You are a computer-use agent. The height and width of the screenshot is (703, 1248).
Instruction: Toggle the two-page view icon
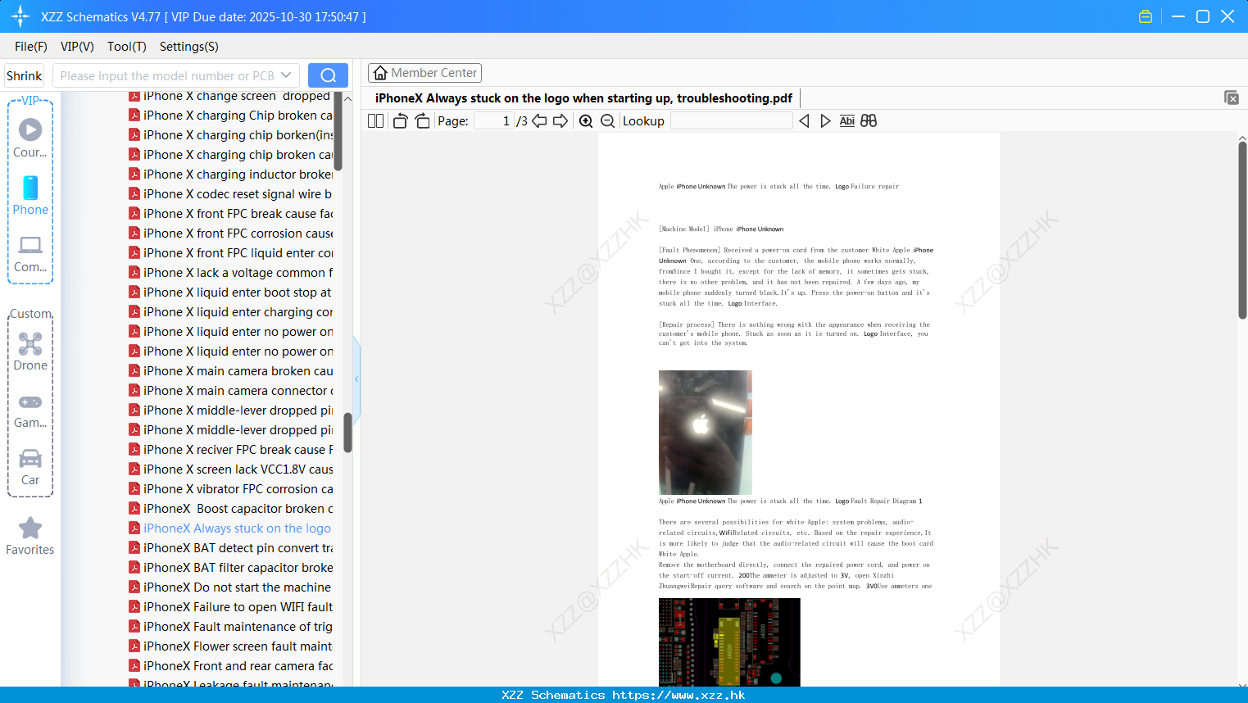pyautogui.click(x=375, y=120)
